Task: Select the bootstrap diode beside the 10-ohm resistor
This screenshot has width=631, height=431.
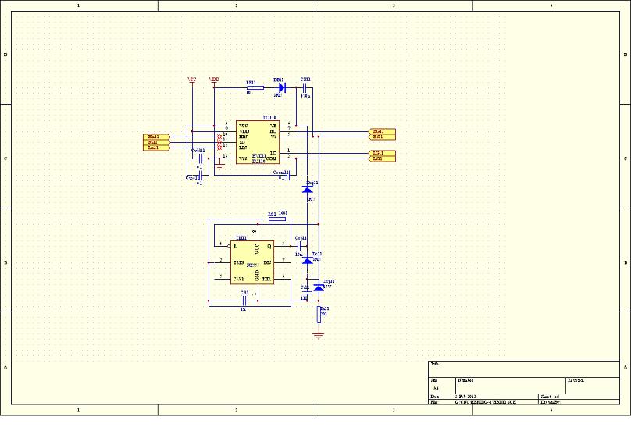Action: click(279, 88)
